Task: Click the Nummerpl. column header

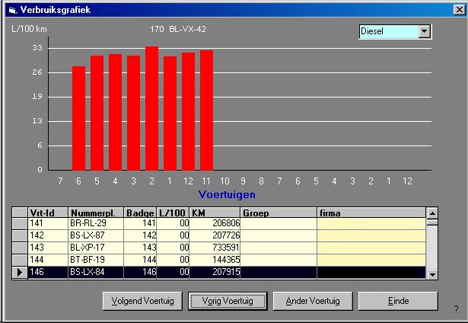Action: point(96,213)
